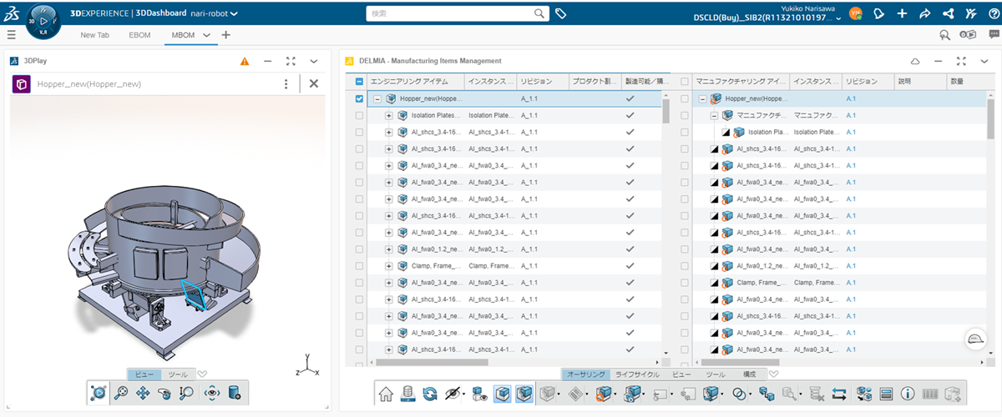Click the barcode icon in DELMIA toolbar
1002x417 pixels.
929,393
